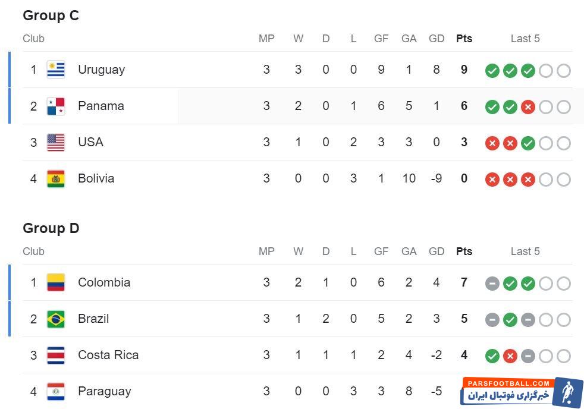This screenshot has width=584, height=409.
Task: Click the Panama flag icon
Action: click(56, 106)
